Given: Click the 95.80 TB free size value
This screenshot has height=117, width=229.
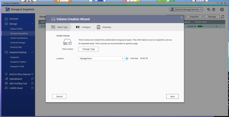Looking at the screenshot, I should click(x=144, y=58).
